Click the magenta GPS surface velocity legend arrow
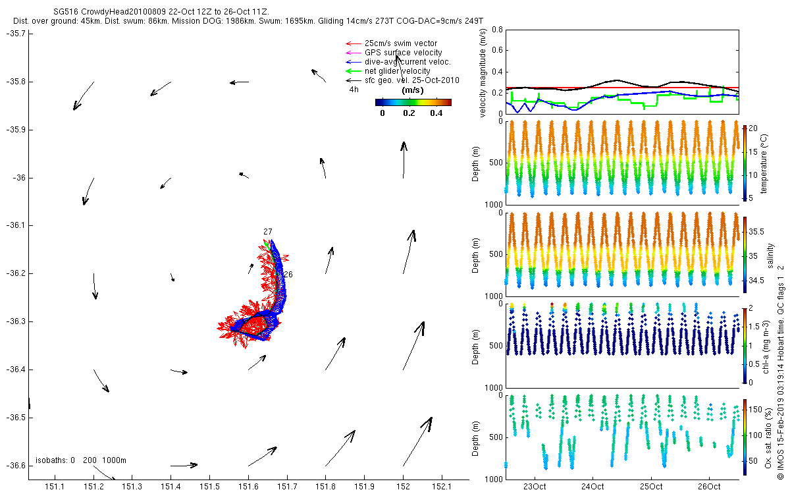 [x=353, y=53]
